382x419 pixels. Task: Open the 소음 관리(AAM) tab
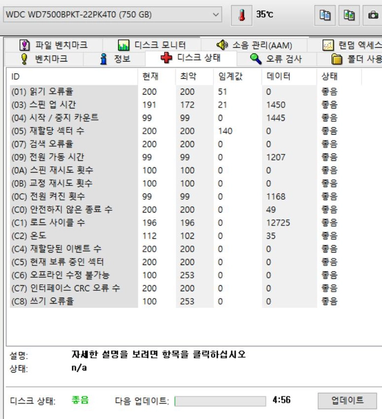pyautogui.click(x=254, y=45)
